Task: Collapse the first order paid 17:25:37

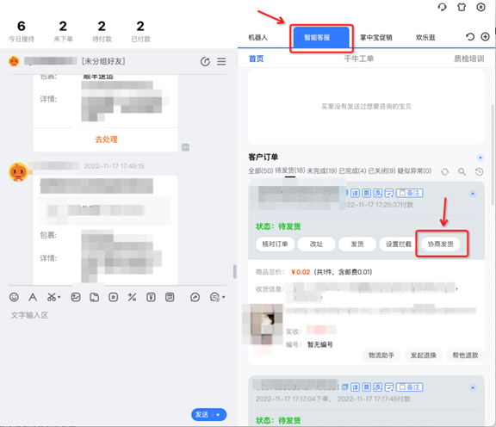Action: 473,194
